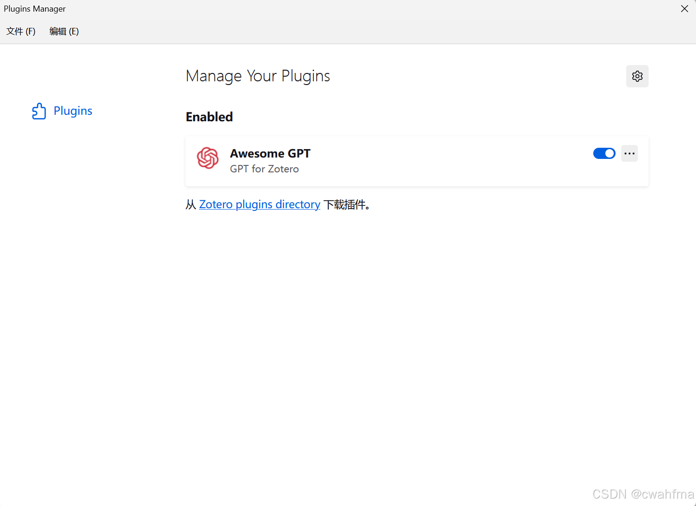The width and height of the screenshot is (696, 506).
Task: Close the Plugins Manager window
Action: coord(684,9)
